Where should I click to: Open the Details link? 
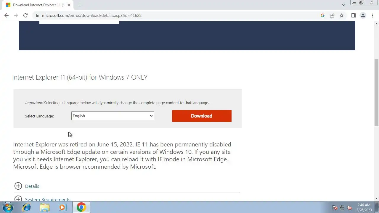[x=32, y=186]
